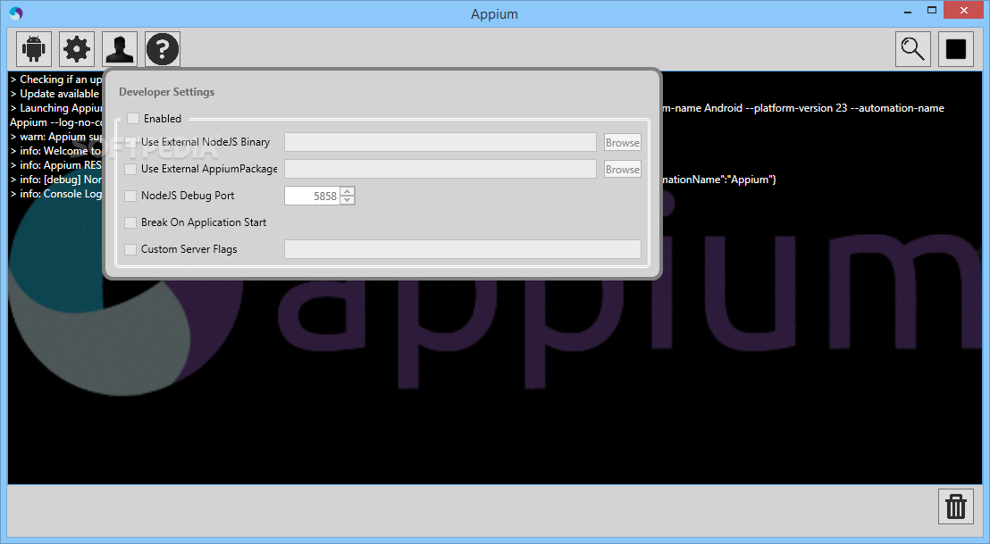The height and width of the screenshot is (544, 990).
Task: Close the Appium window
Action: (x=963, y=10)
